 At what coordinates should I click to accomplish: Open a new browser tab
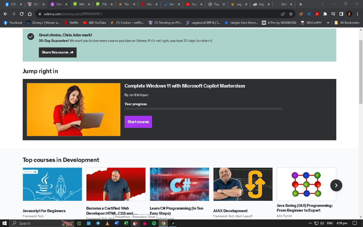(x=300, y=4)
